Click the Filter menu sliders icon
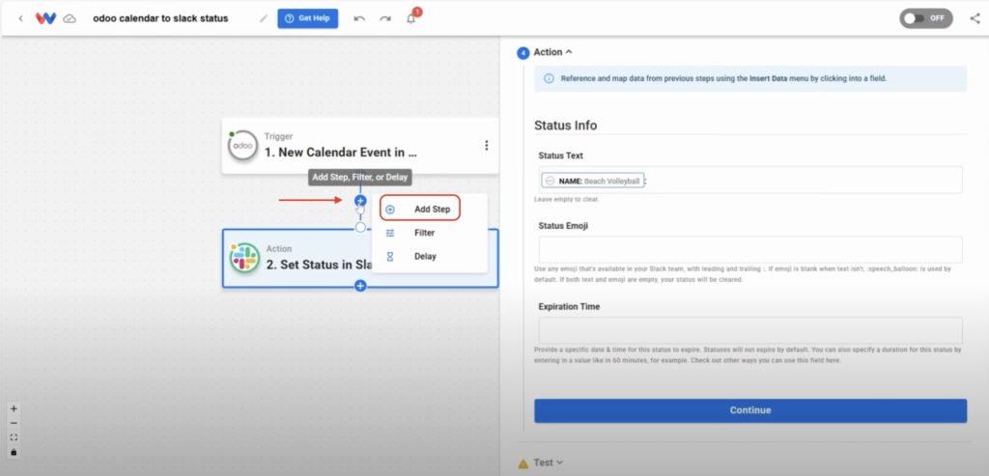The height and width of the screenshot is (476, 989). click(x=390, y=233)
